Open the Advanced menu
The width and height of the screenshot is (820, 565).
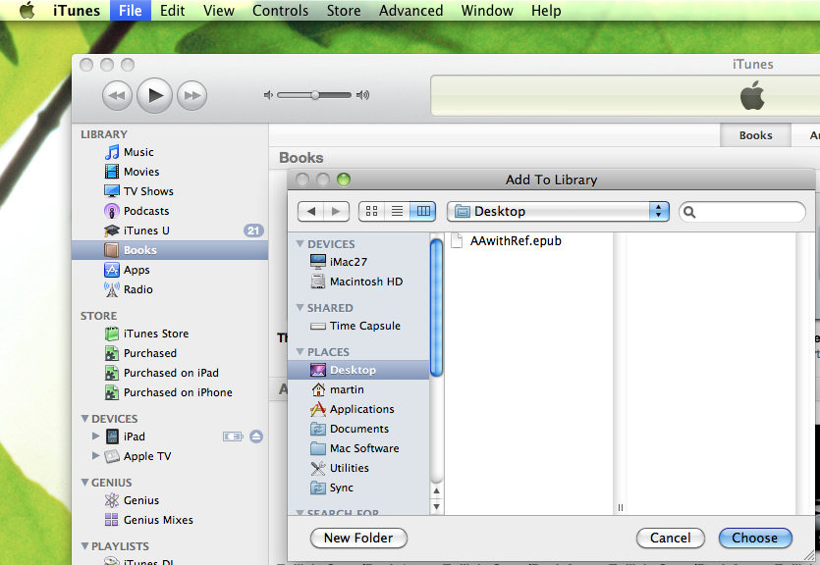(x=411, y=11)
